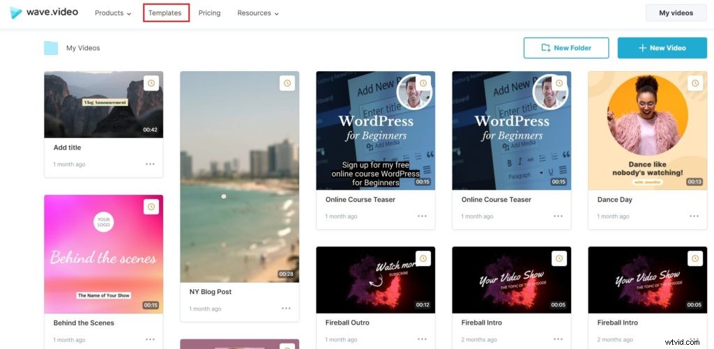Click clock icon on Dance Day thumbnail
714x349 pixels.
[x=695, y=84]
